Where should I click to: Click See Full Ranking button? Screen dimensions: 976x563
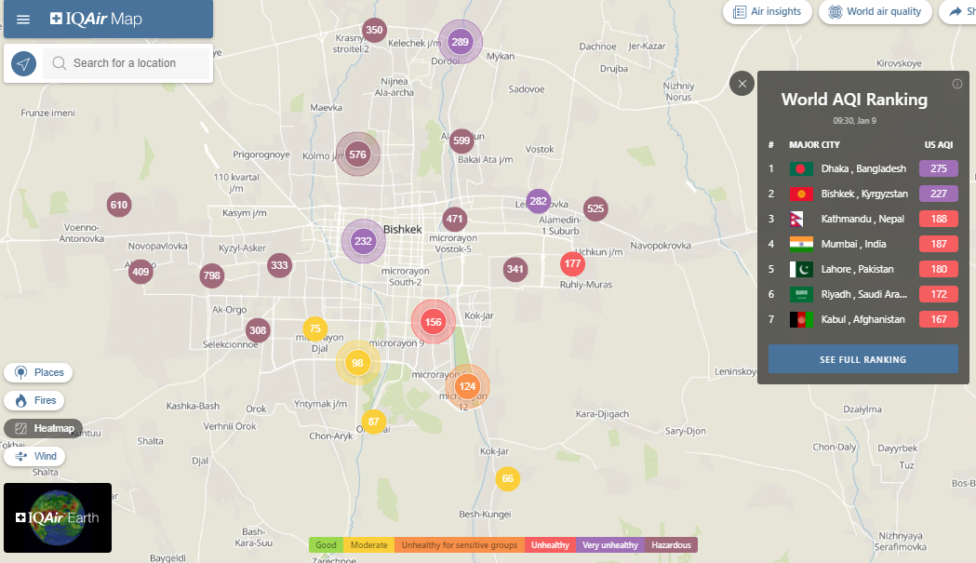point(862,359)
